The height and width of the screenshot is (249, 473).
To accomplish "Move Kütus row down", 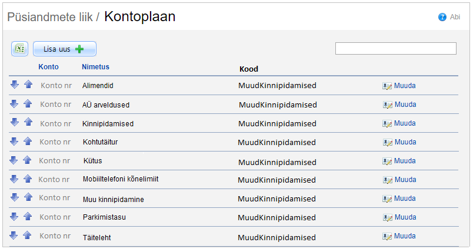I will tap(15, 160).
